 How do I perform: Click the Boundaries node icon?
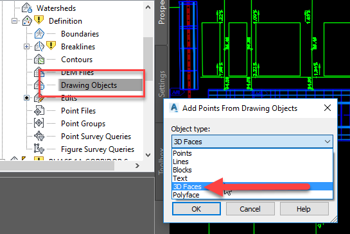point(39,33)
